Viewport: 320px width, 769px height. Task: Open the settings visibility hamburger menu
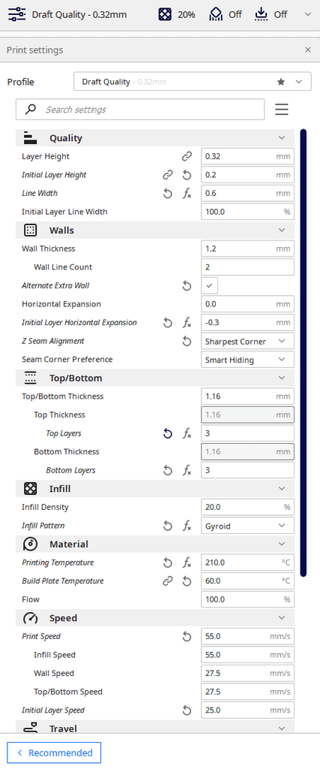(x=282, y=110)
